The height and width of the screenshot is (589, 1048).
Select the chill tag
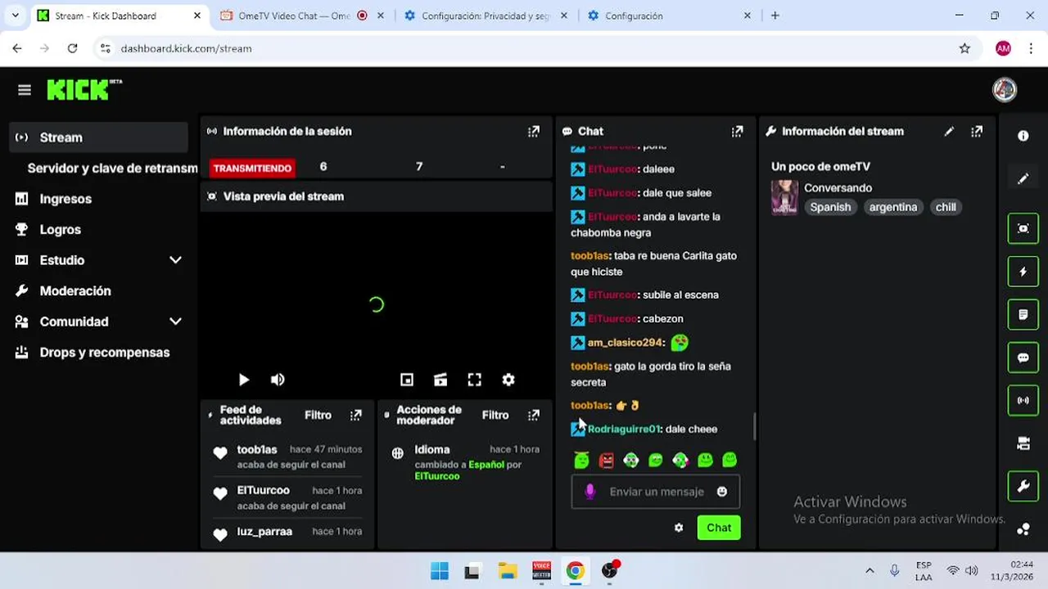pos(946,207)
